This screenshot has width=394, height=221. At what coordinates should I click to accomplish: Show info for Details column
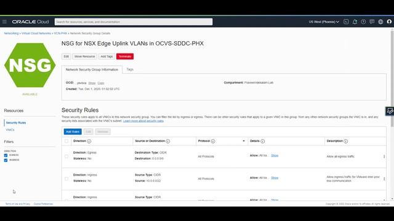coord(263,141)
